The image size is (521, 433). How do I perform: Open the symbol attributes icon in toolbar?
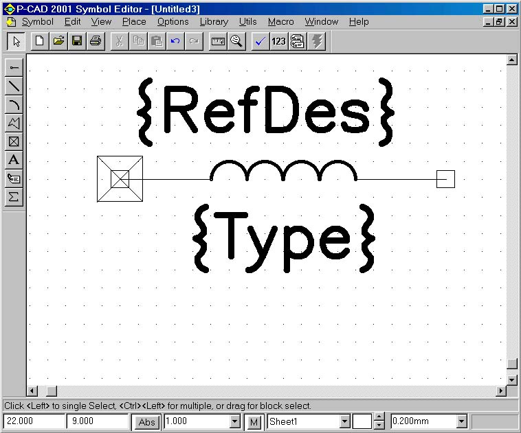click(298, 41)
